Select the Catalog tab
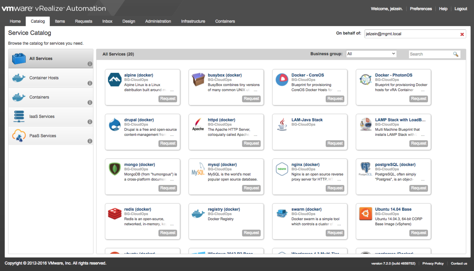474x271 pixels. point(38,21)
